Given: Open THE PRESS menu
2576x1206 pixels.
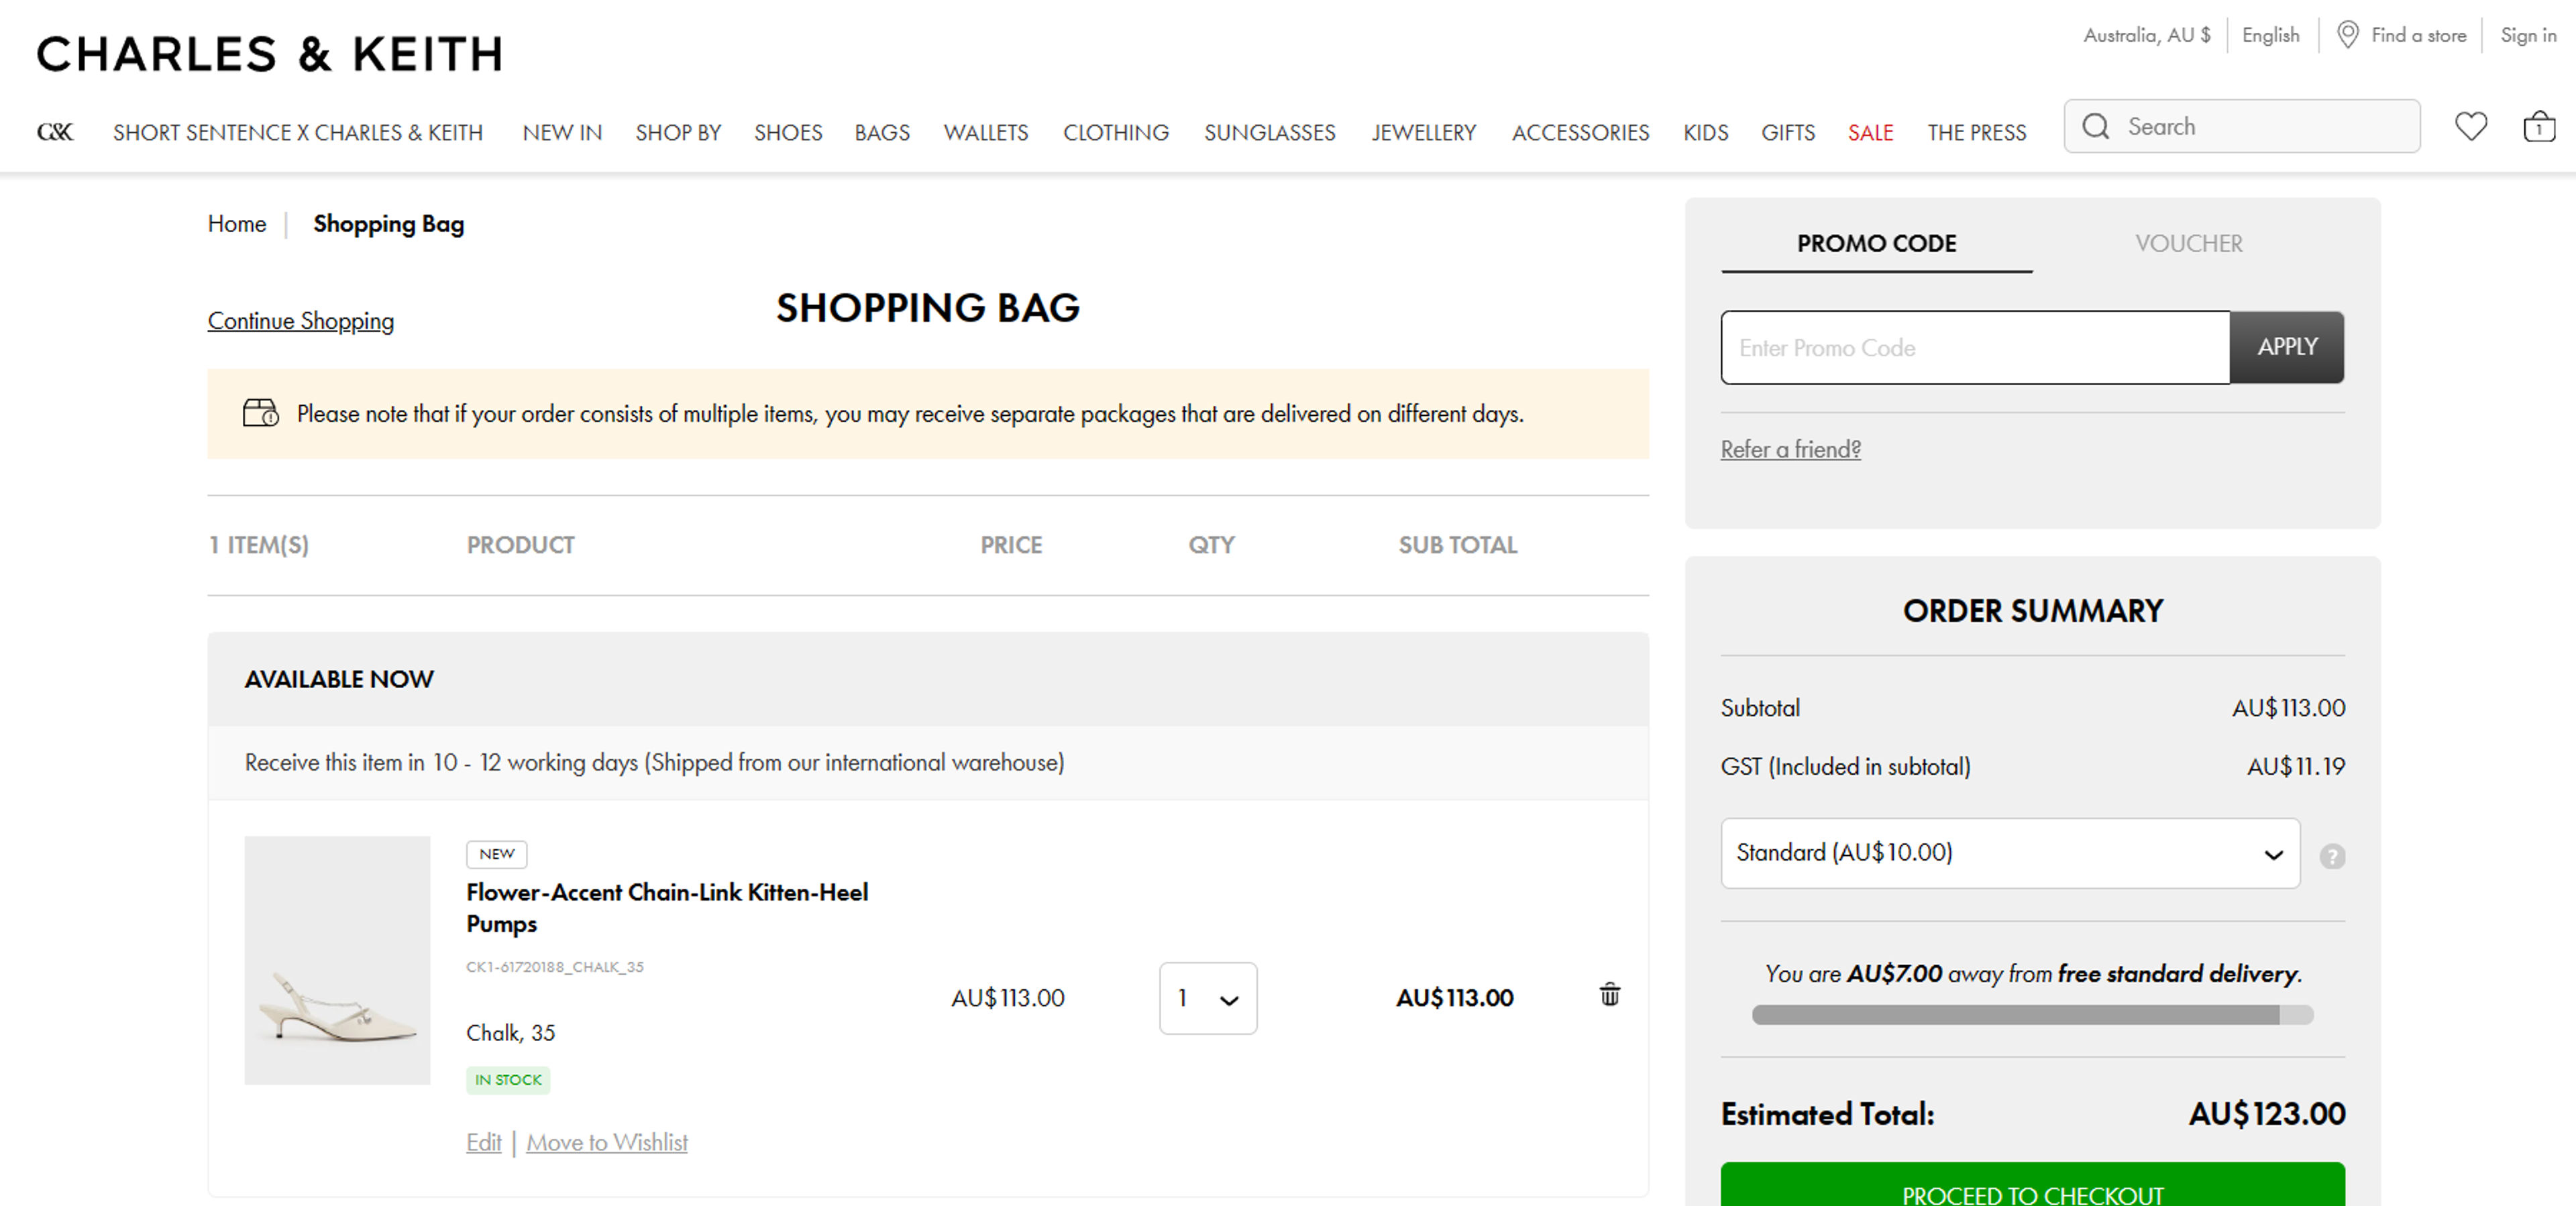Looking at the screenshot, I should (x=1976, y=132).
